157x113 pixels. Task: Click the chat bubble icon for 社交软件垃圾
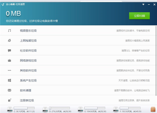9,50
